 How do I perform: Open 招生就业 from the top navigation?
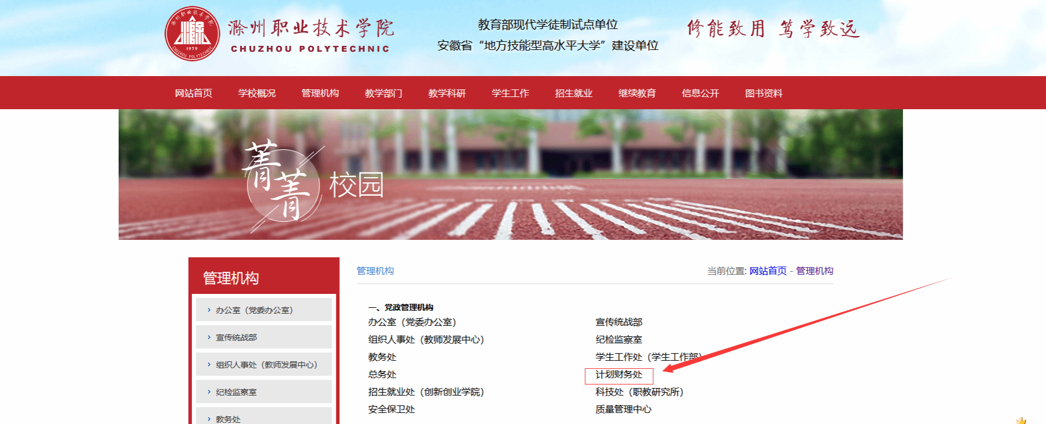pos(574,93)
